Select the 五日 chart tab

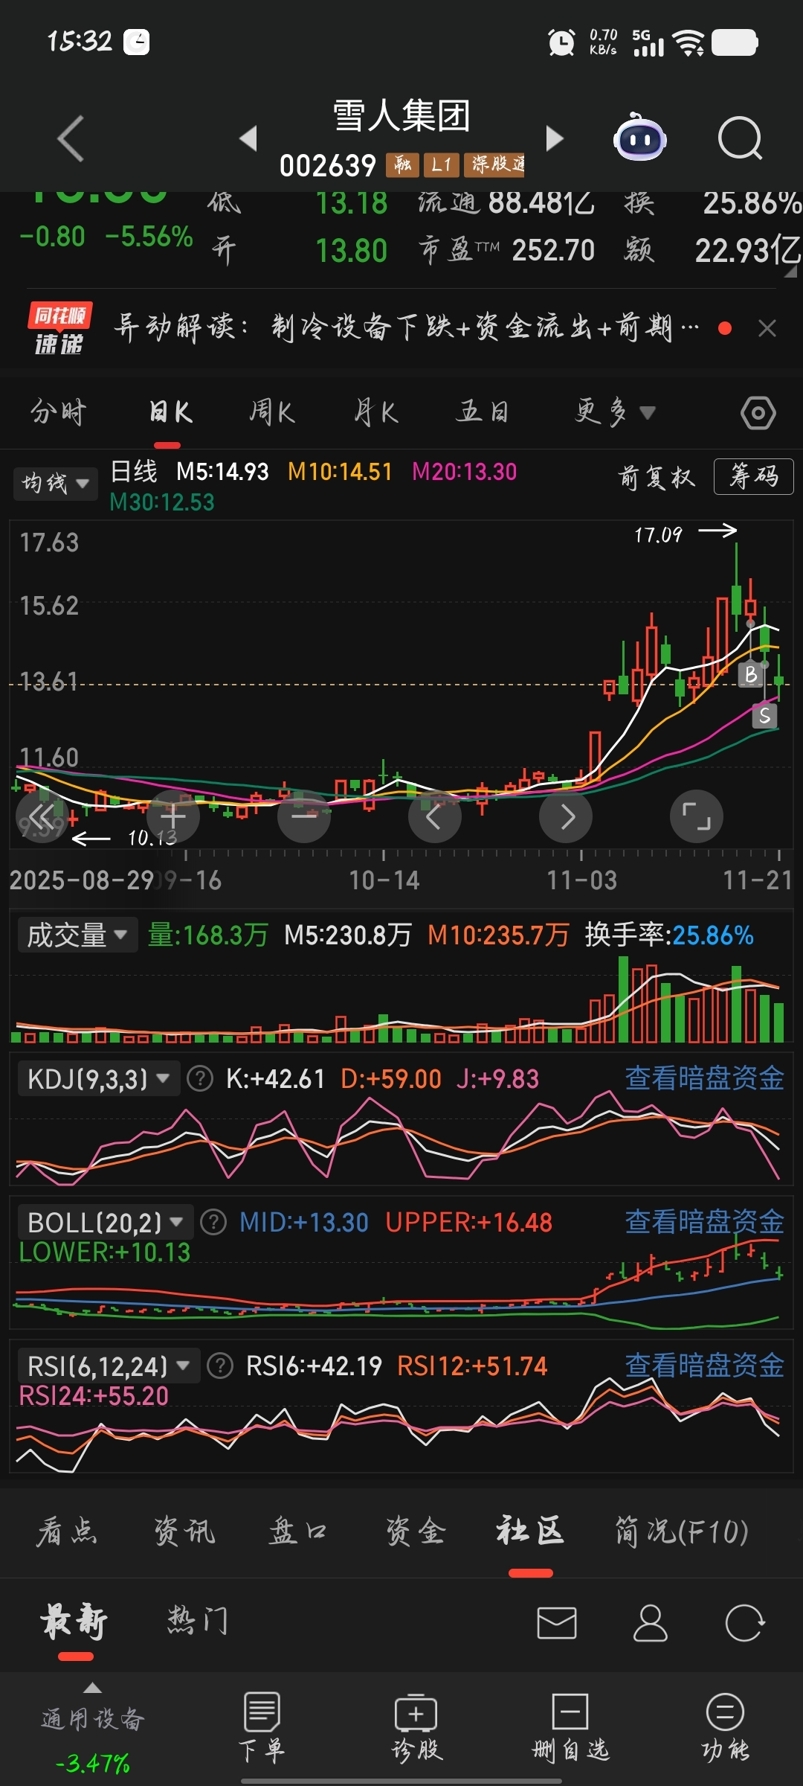(x=483, y=412)
